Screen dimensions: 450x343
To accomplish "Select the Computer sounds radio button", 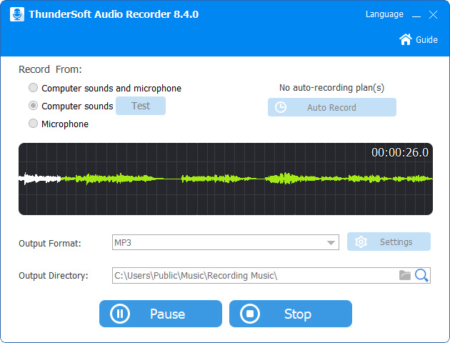I will (33, 106).
